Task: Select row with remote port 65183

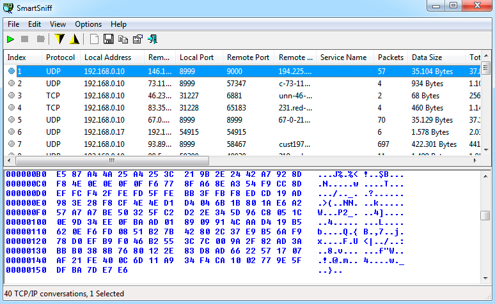Action: [242, 107]
